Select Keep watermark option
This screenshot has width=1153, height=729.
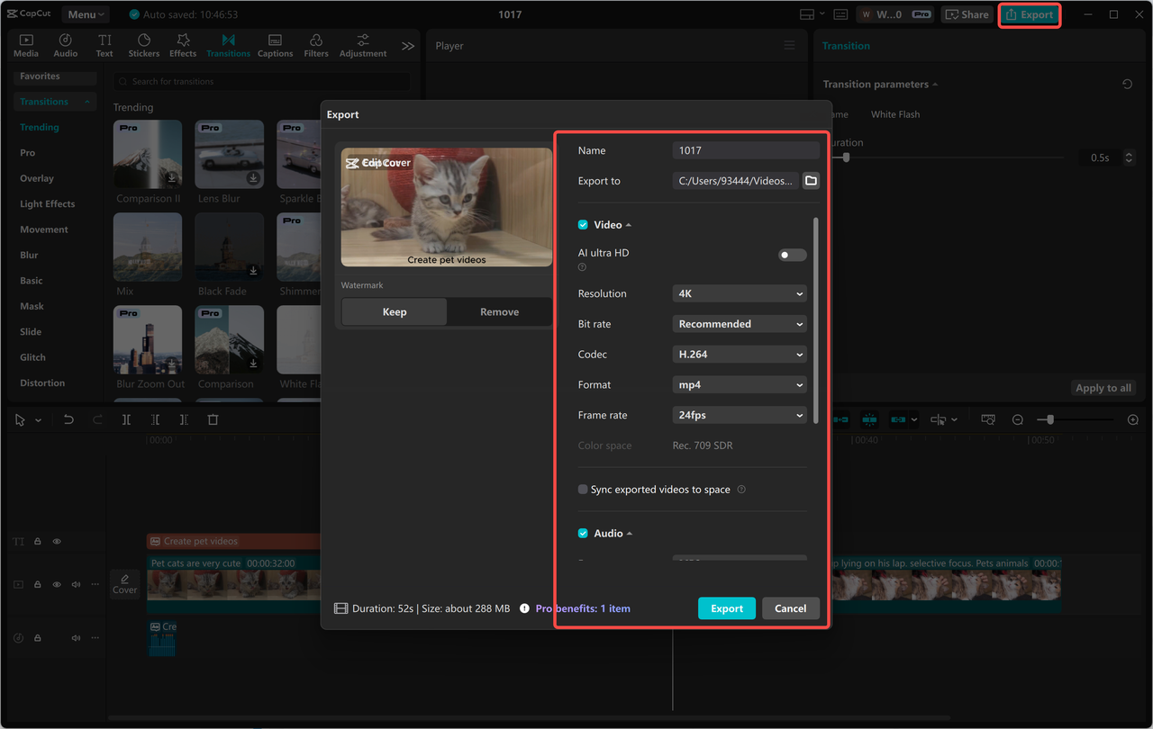pos(395,311)
